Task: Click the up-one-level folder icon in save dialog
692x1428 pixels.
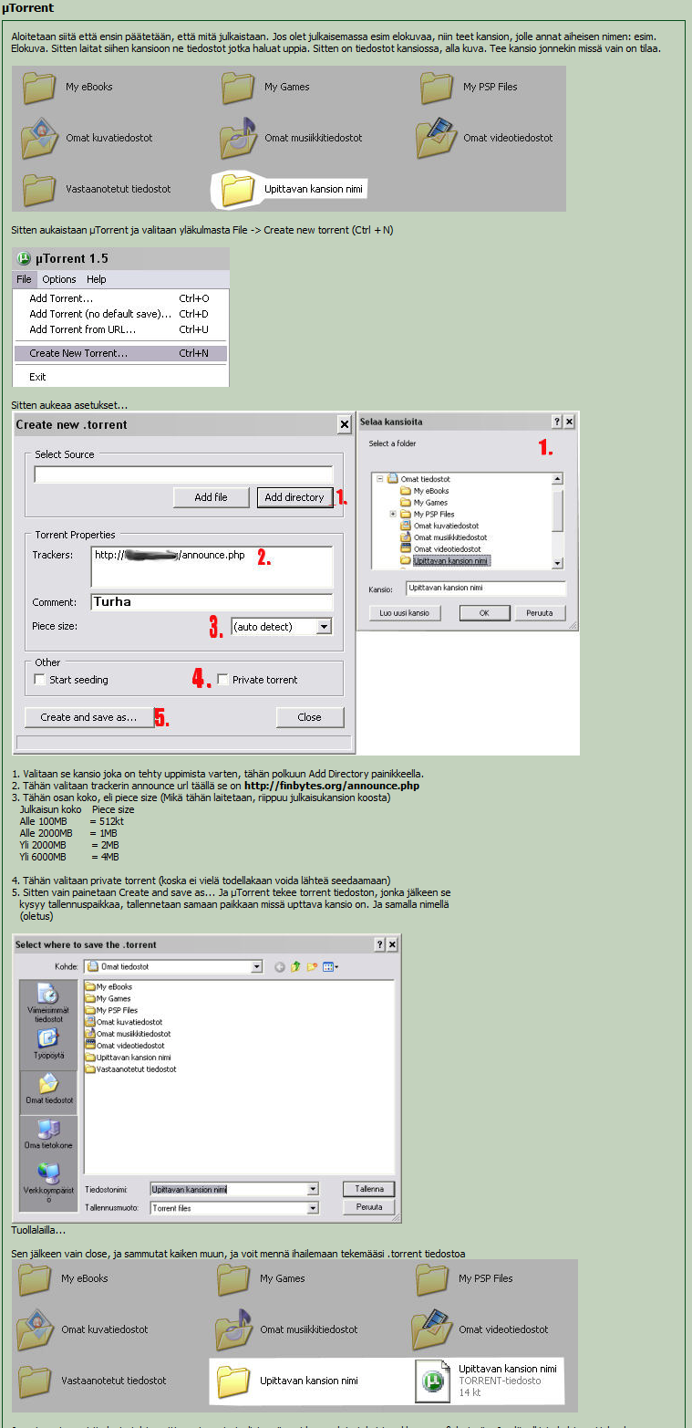Action: 295,967
